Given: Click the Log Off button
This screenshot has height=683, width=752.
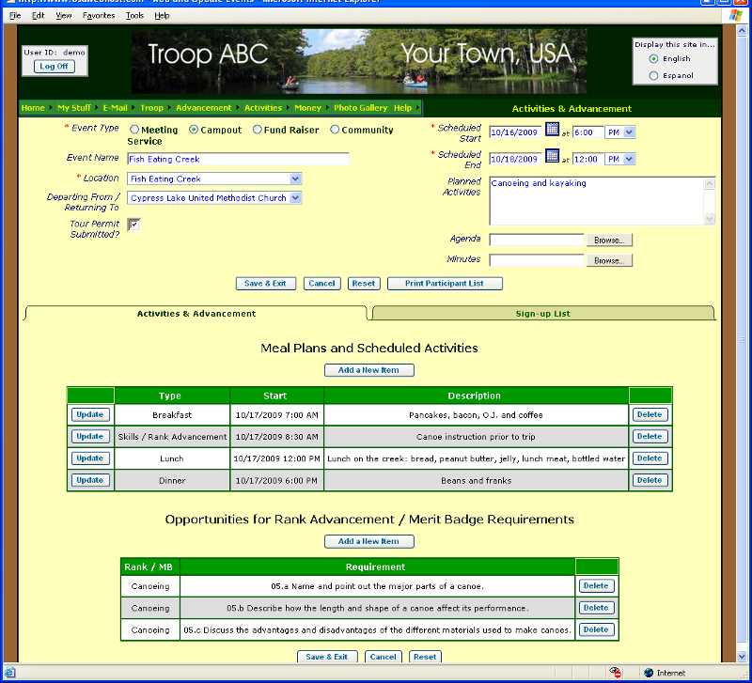Looking at the screenshot, I should 55,66.
